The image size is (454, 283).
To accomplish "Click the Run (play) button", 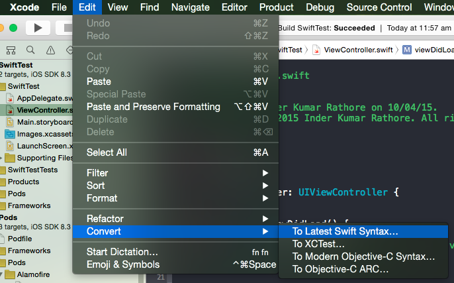I will [x=38, y=28].
